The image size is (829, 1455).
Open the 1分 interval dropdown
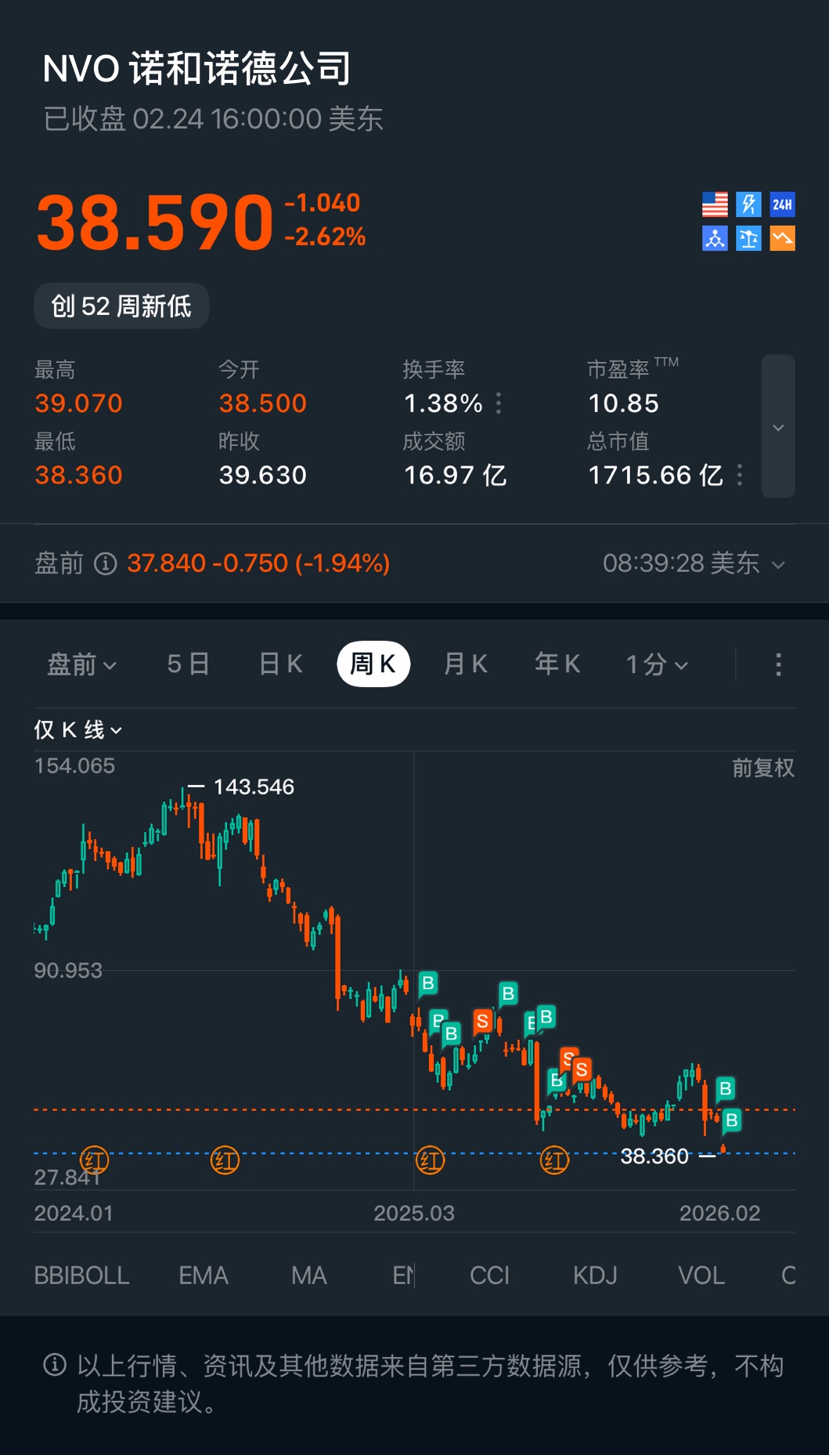(x=657, y=664)
